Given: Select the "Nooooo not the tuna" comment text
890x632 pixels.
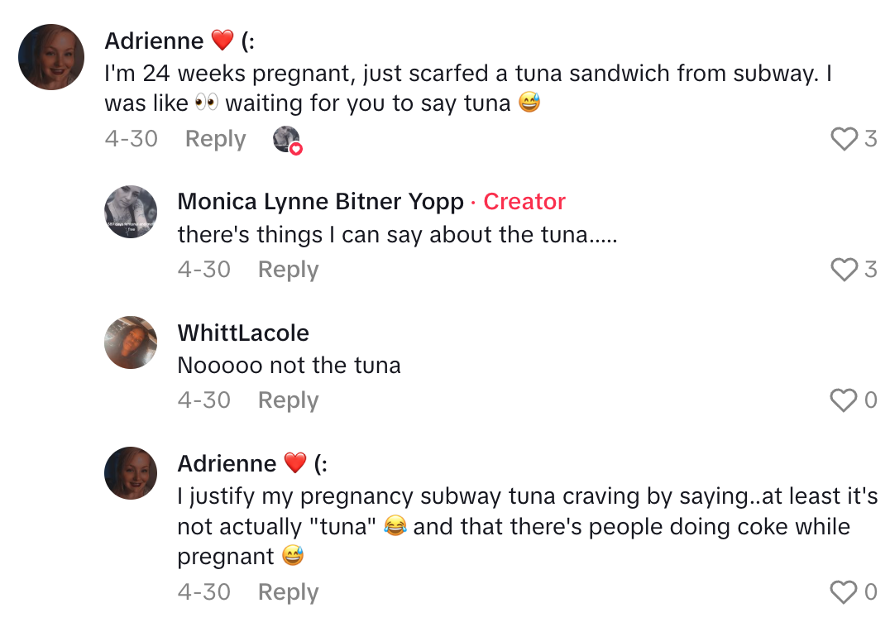Looking at the screenshot, I should point(289,366).
